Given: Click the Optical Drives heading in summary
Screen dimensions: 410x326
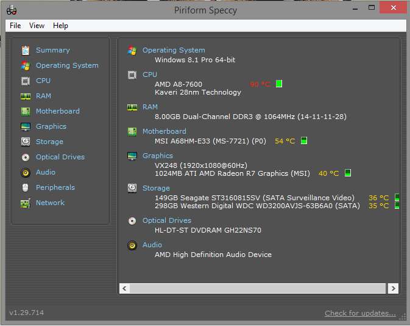Looking at the screenshot, I should pos(167,220).
